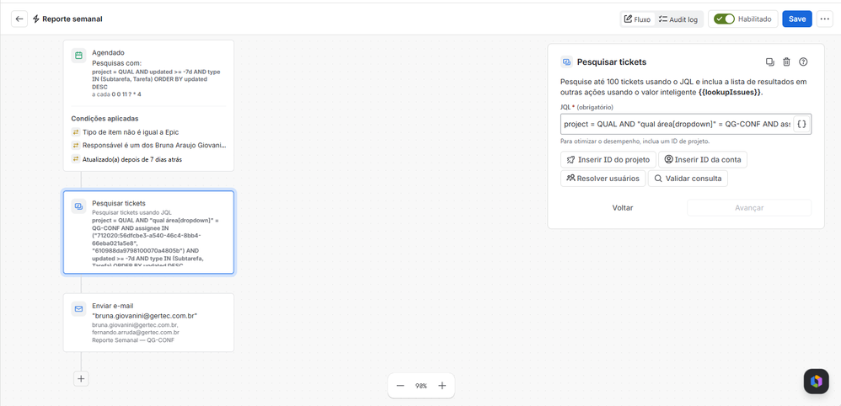The height and width of the screenshot is (406, 841).
Task: Save the automation rule
Action: (797, 19)
